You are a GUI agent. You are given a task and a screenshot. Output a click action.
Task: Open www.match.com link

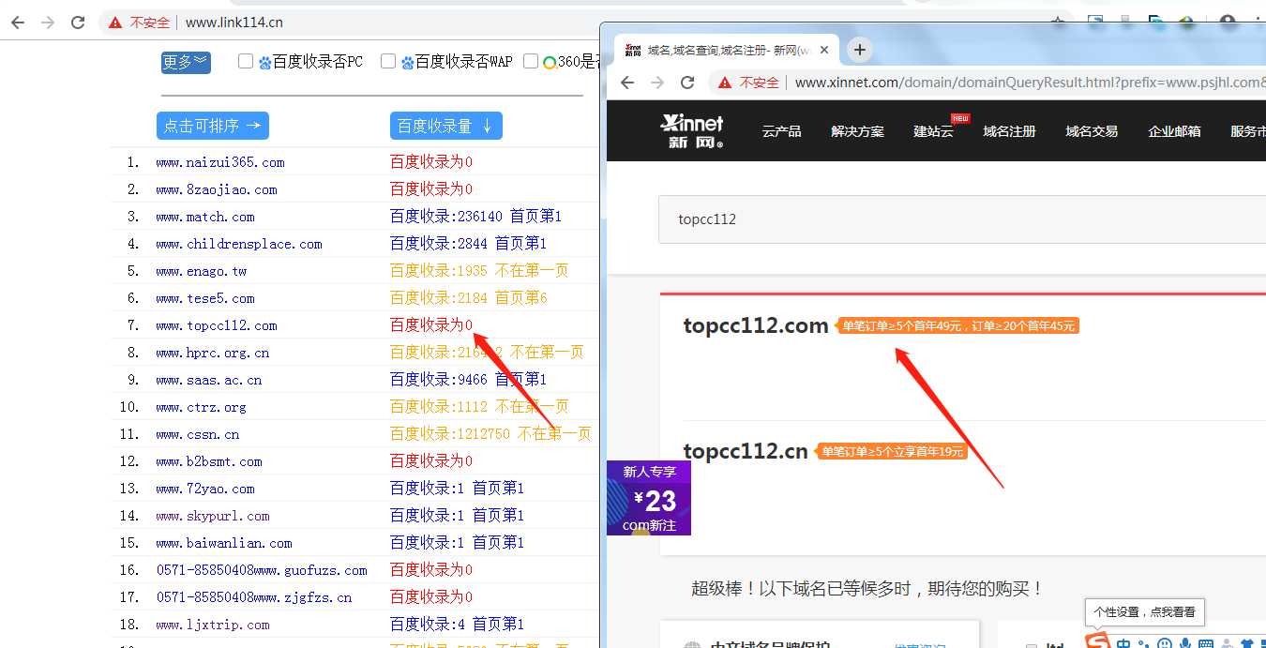tap(205, 217)
